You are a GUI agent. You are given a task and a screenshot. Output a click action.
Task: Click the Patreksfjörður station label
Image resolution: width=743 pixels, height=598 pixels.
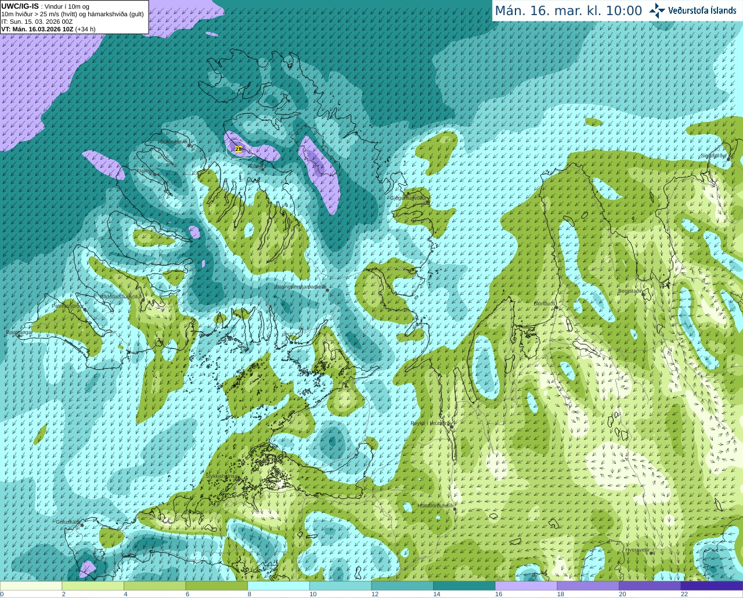pyautogui.click(x=68, y=305)
